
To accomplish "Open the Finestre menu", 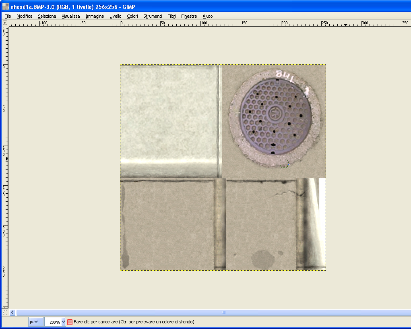I will 189,16.
